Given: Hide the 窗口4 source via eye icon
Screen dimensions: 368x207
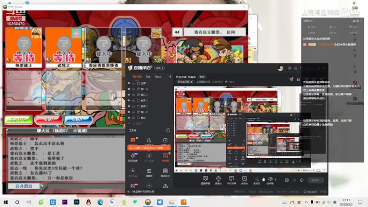Looking at the screenshot, I should (x=129, y=89).
